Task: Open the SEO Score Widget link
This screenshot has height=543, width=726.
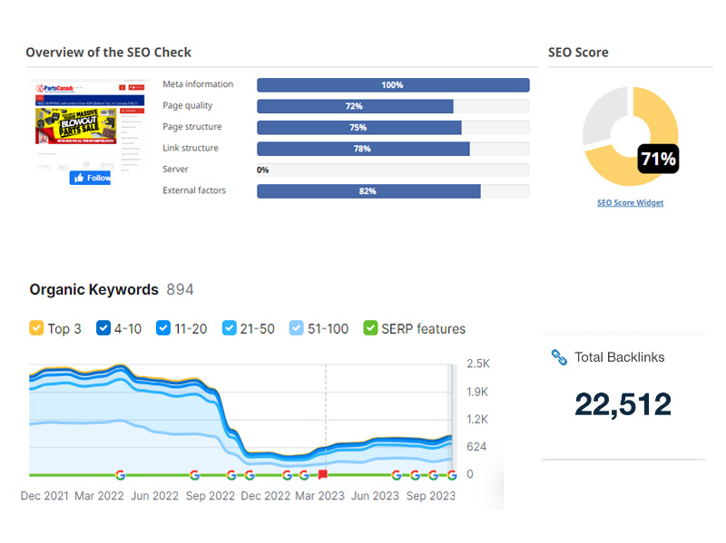Action: (630, 203)
